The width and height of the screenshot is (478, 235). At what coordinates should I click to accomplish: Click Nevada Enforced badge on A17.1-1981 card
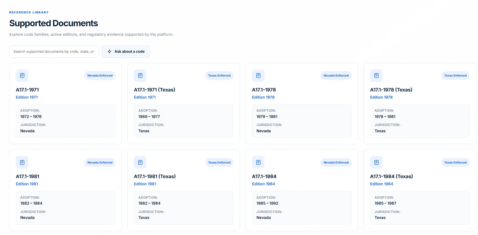100,163
